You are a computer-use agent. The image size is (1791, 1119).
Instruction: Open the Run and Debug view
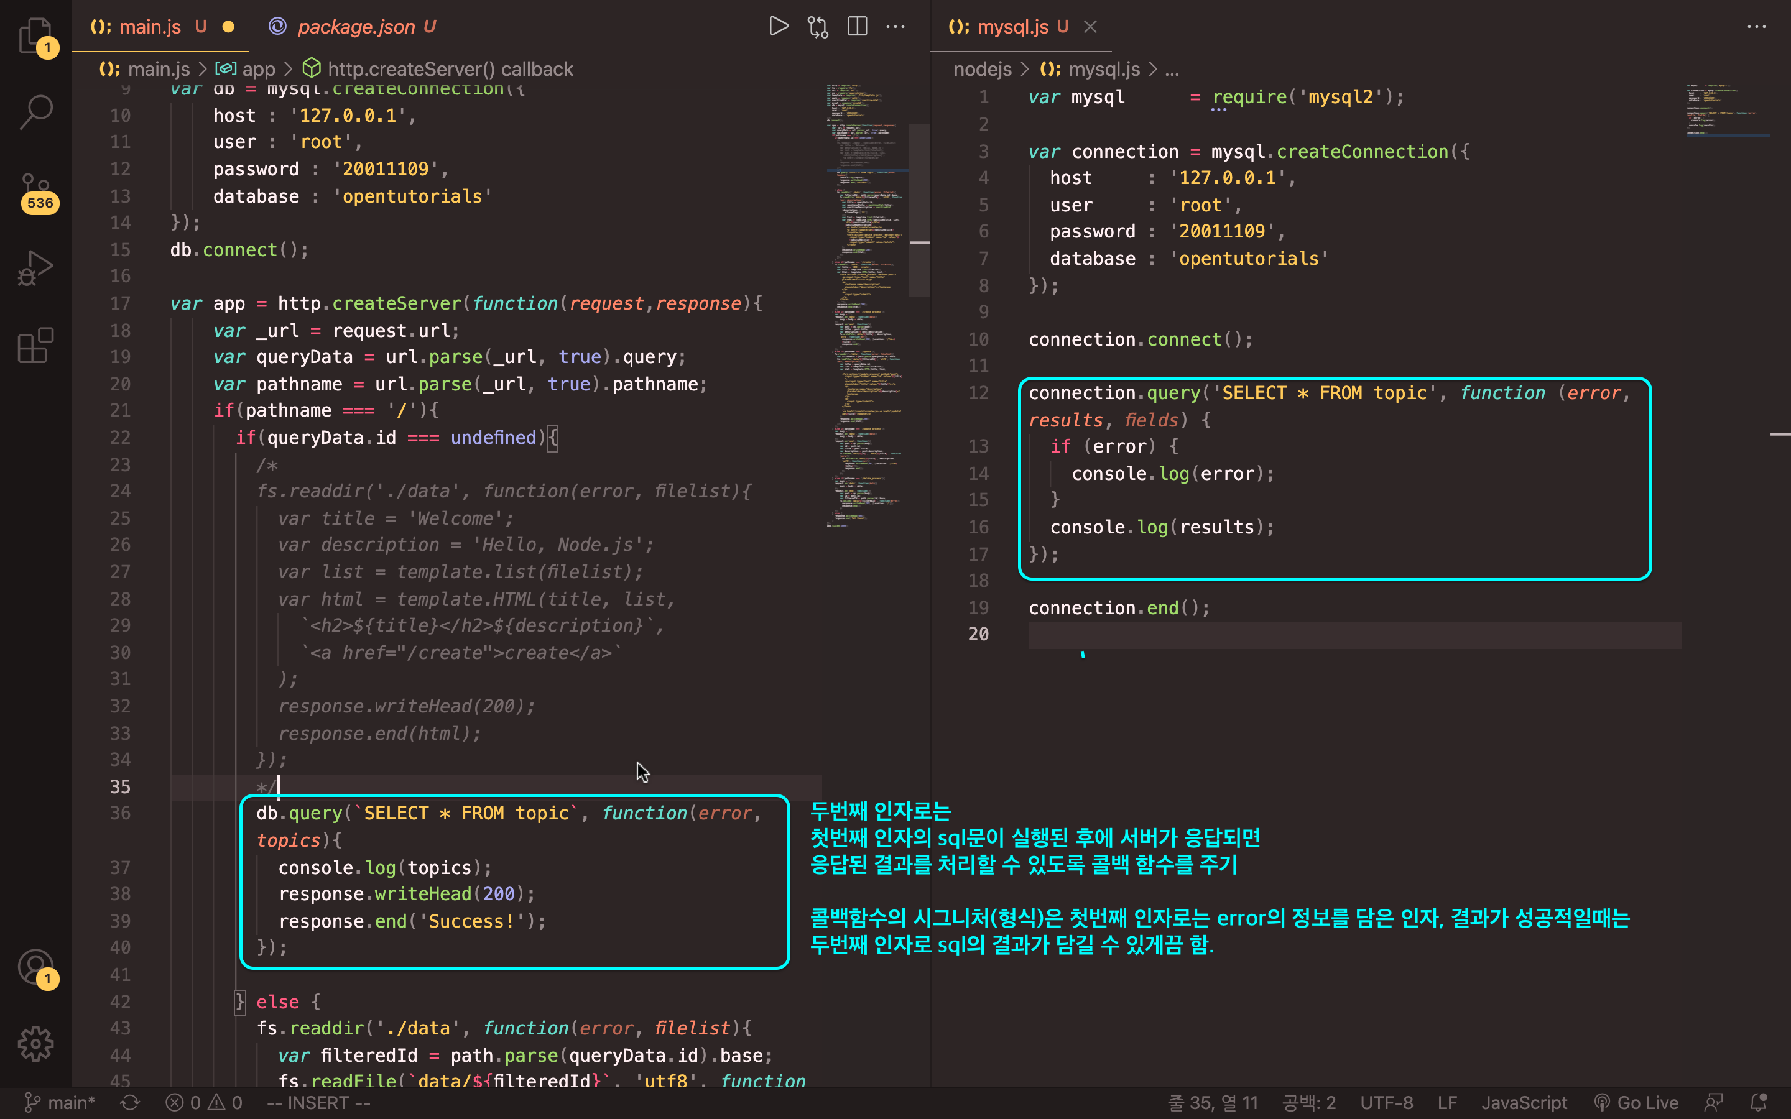tap(35, 268)
